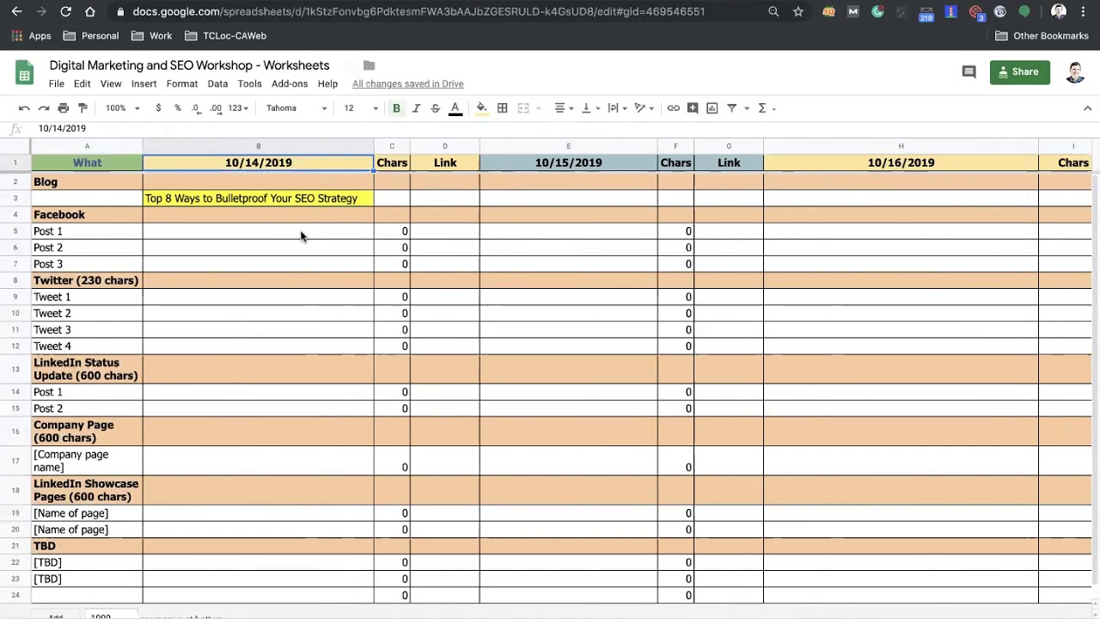The height and width of the screenshot is (619, 1100).
Task: Select the 'Twitter (230 chars)' cell
Action: click(87, 280)
